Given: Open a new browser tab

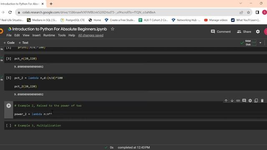Looking at the screenshot, I should [x=51, y=4].
